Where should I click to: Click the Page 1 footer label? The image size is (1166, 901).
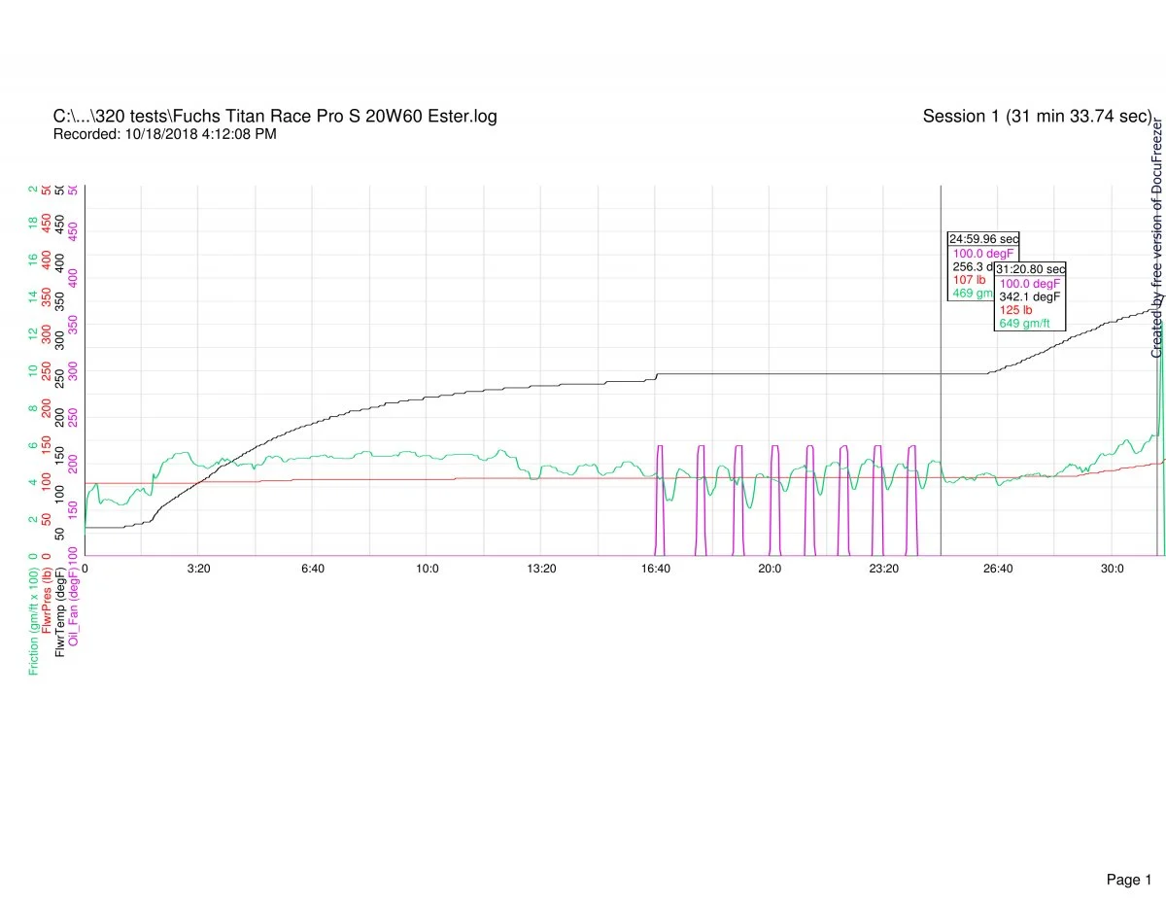click(x=1128, y=852)
